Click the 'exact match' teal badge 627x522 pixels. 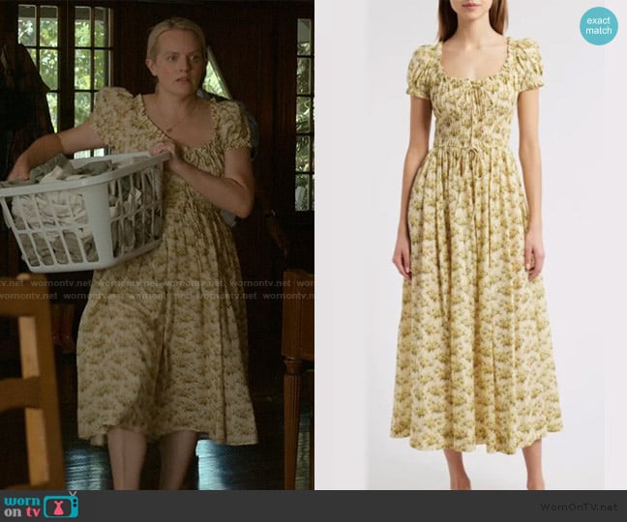click(x=599, y=26)
